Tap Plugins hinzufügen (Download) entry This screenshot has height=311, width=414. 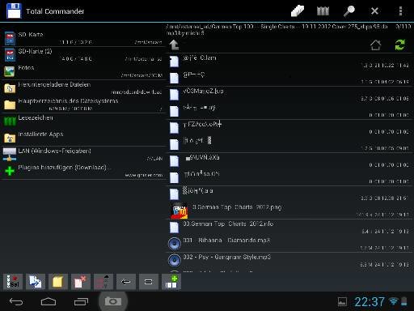[83, 171]
